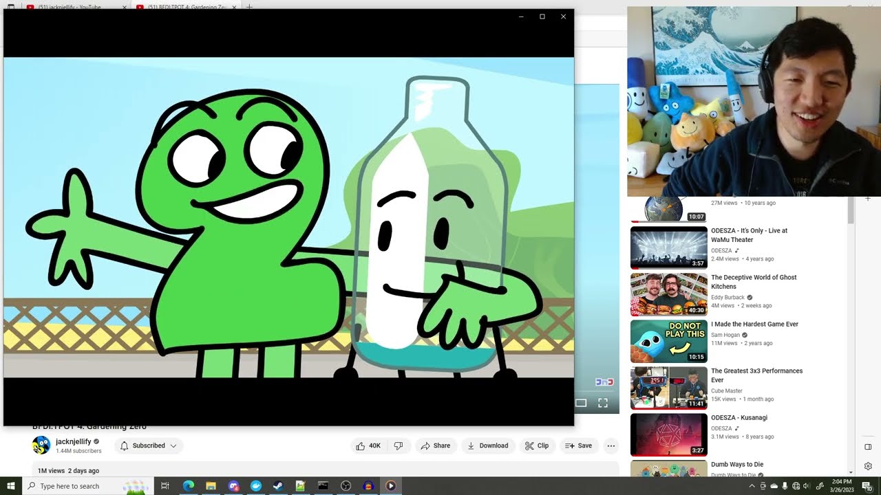Enter fullscreen in the YouTube player
The image size is (881, 495).
coord(603,403)
